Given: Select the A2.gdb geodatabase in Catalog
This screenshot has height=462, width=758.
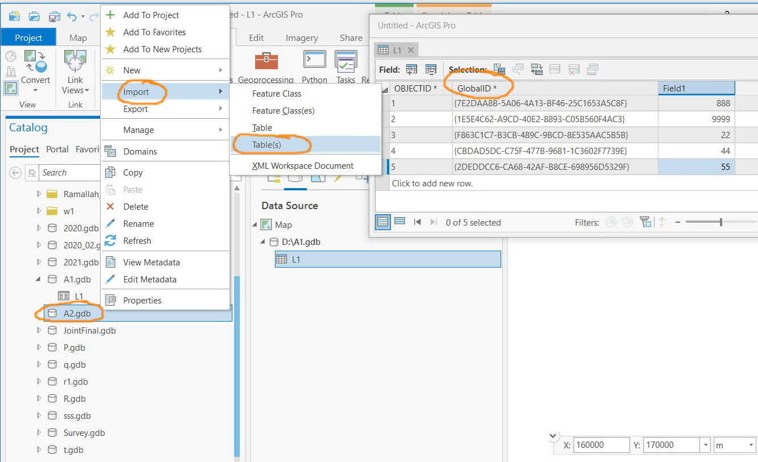Looking at the screenshot, I should point(77,313).
